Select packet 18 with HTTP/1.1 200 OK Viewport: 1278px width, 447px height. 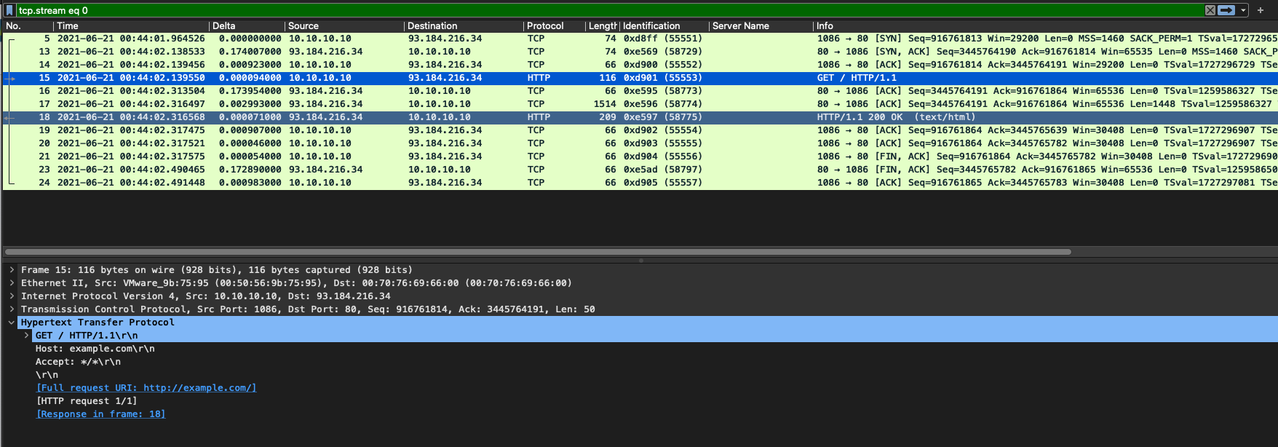pyautogui.click(x=437, y=117)
